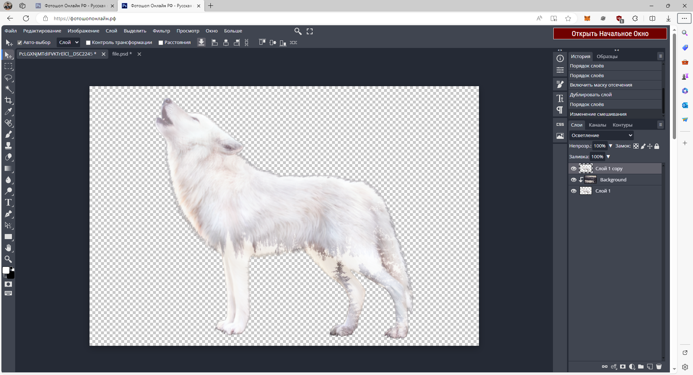Image resolution: width=693 pixels, height=375 pixels.
Task: Select Дублировать слой history entry
Action: pos(590,95)
